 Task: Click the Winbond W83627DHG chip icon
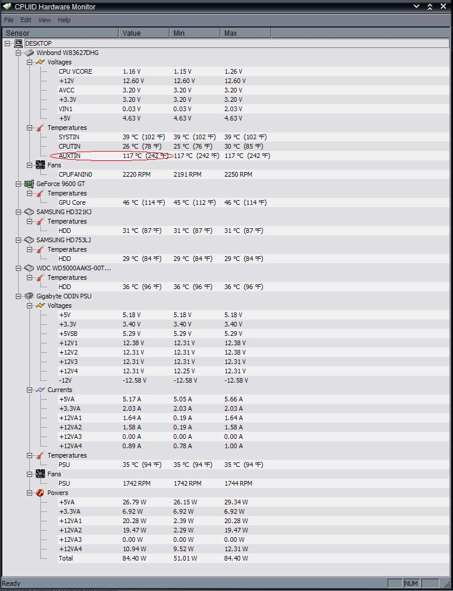(29, 53)
